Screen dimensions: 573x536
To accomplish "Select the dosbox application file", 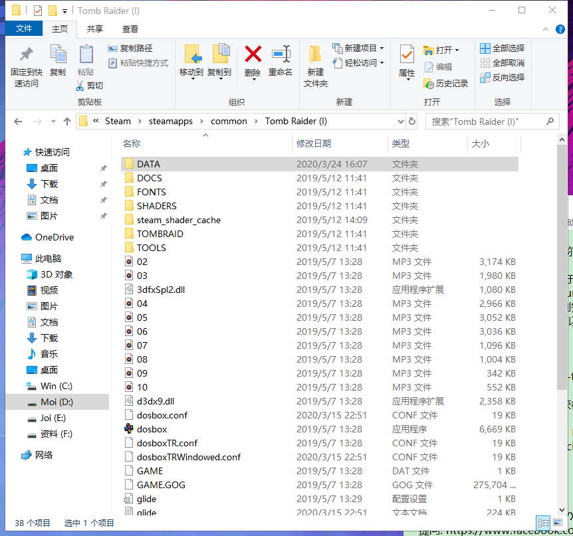I will click(x=152, y=429).
